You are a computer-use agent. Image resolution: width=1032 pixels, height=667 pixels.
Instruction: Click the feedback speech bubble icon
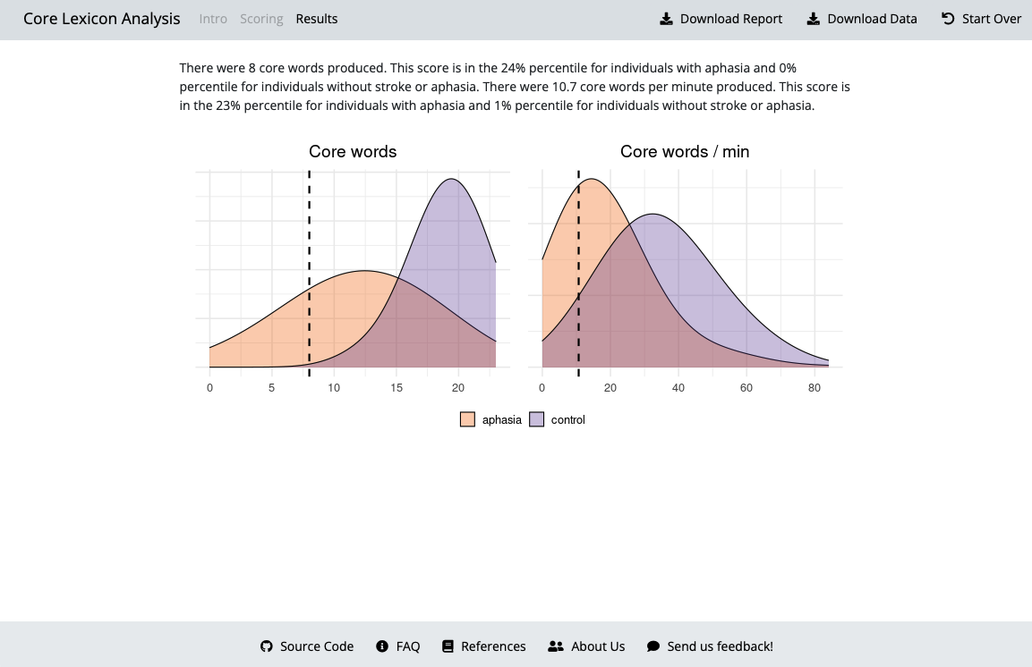[653, 646]
